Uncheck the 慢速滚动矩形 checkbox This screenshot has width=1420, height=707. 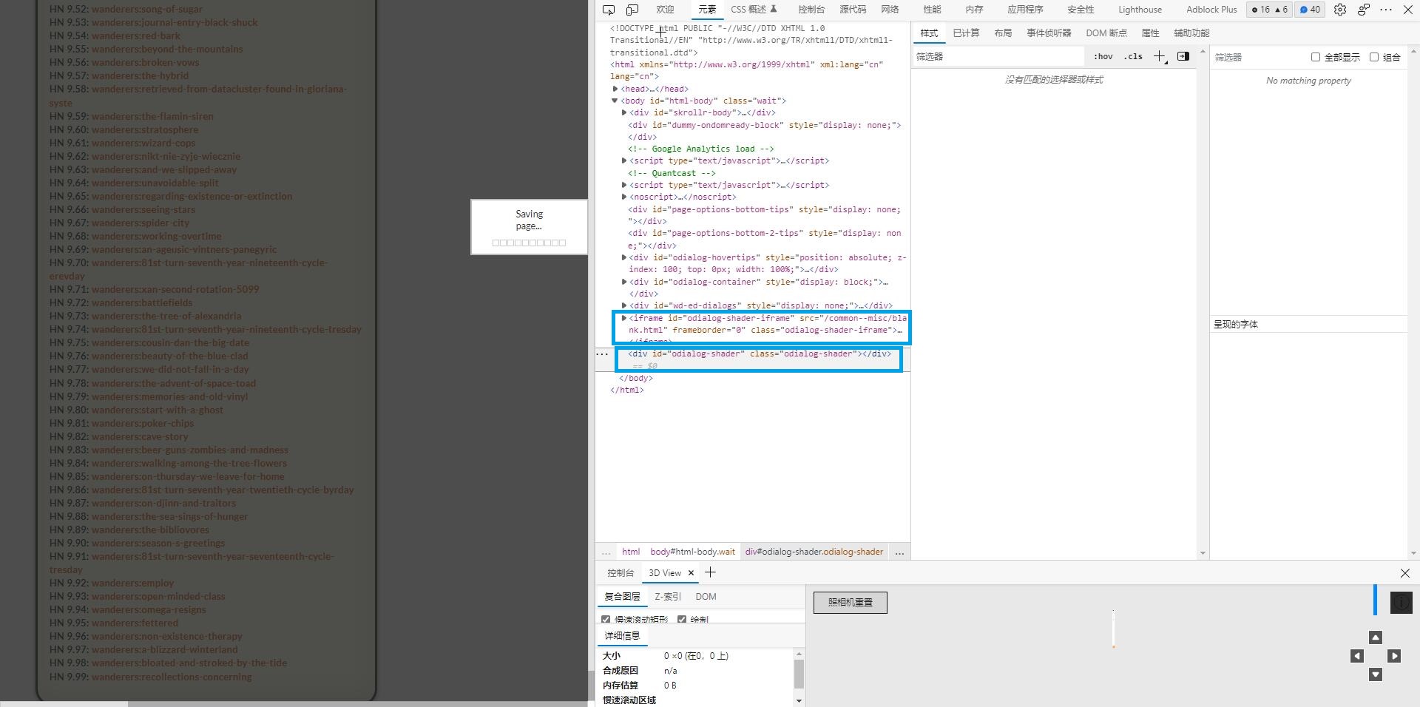coord(606,620)
